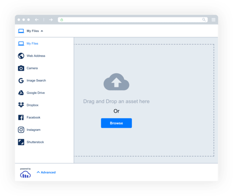This screenshot has width=233, height=196.
Task: Click the 'Or' text above Browse
Action: pos(116,111)
